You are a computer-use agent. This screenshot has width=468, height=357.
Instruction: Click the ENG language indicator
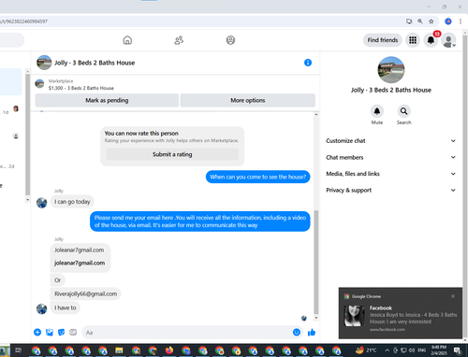pos(422,350)
